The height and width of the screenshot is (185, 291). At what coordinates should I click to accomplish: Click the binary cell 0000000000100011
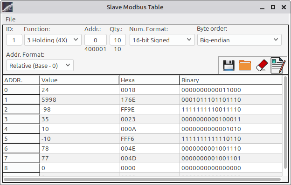click(x=231, y=119)
